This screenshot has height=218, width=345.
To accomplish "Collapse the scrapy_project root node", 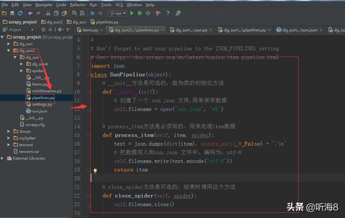I will (x=2, y=37).
